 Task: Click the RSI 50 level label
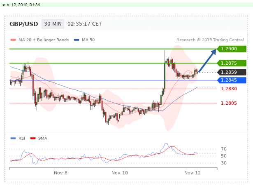(x=224, y=156)
